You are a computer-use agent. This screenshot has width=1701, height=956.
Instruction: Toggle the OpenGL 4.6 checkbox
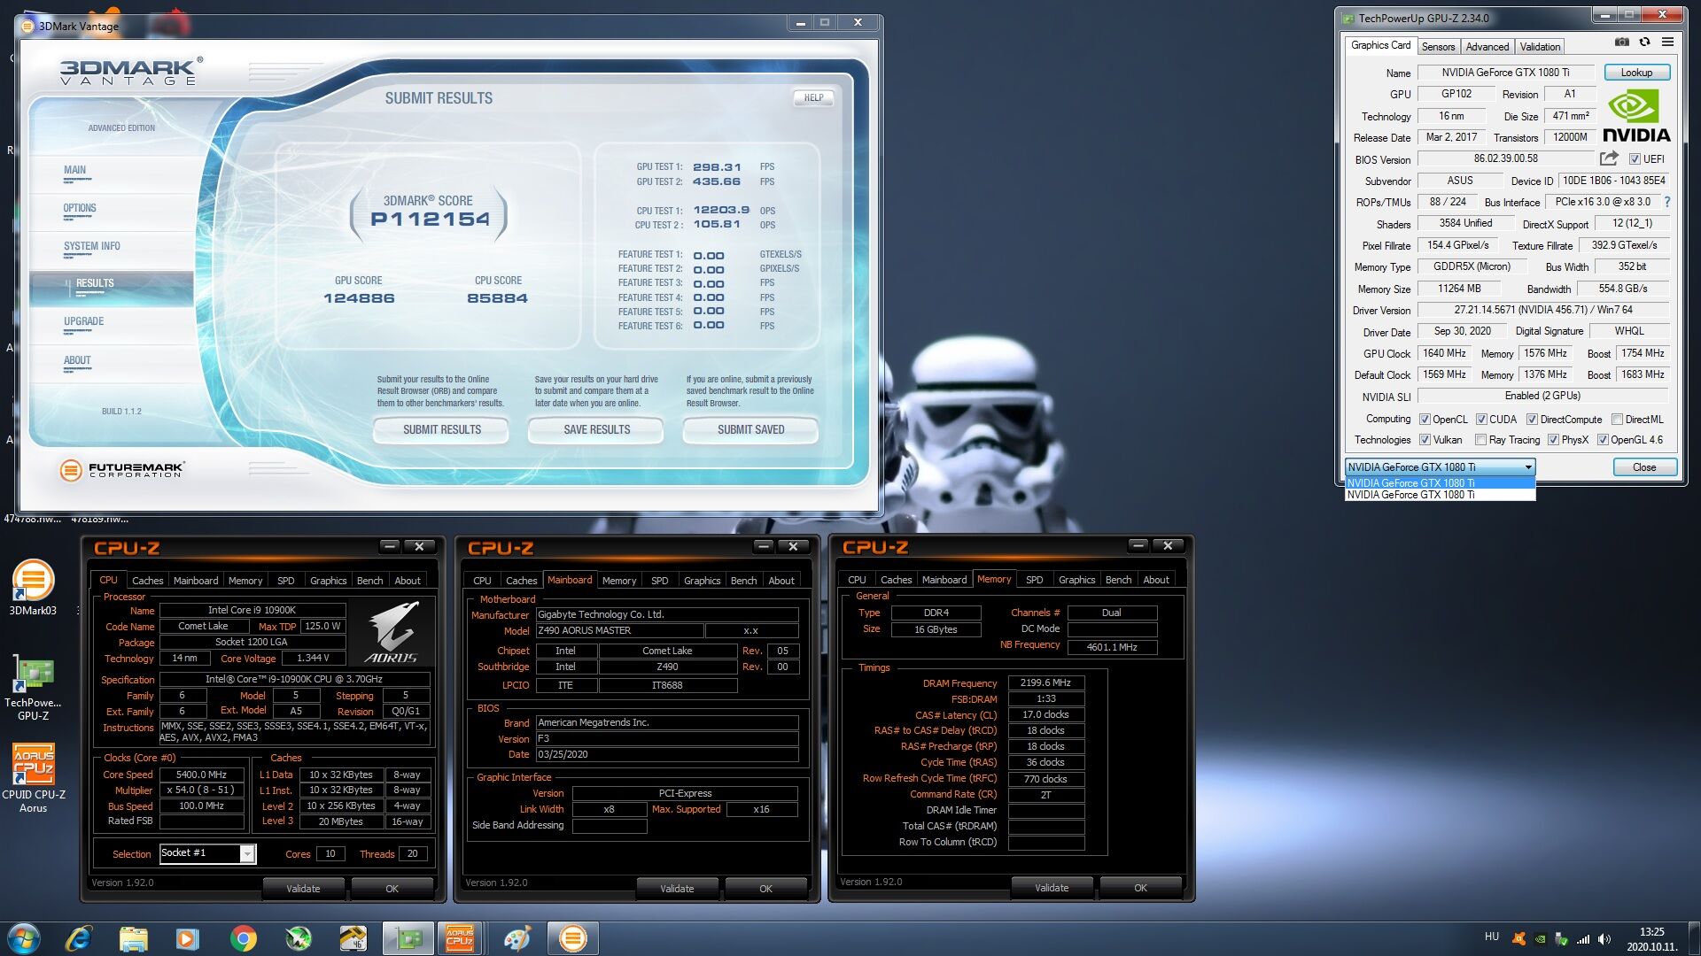(x=1603, y=440)
